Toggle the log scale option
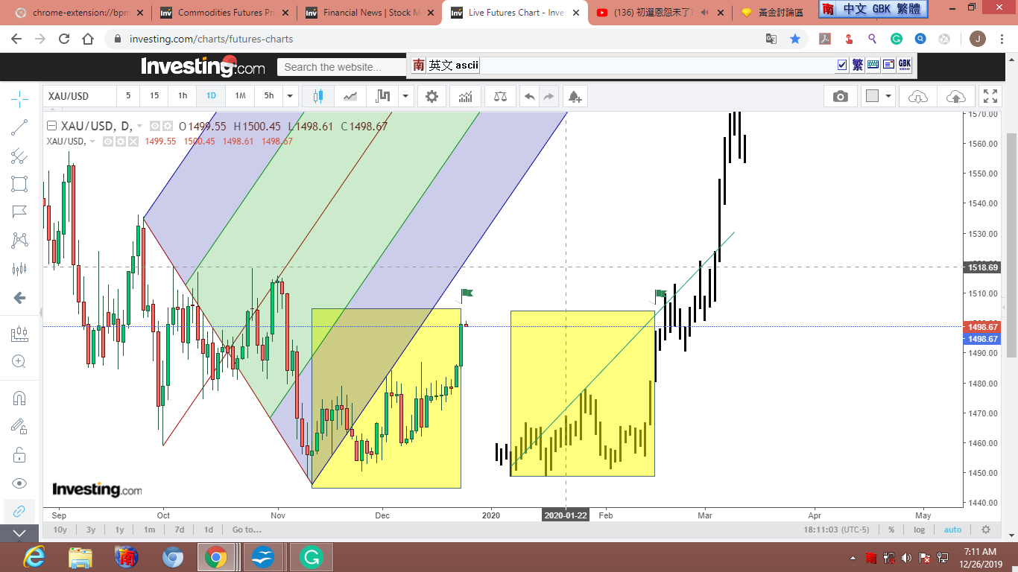Screen dimensions: 1018x572 [920, 530]
